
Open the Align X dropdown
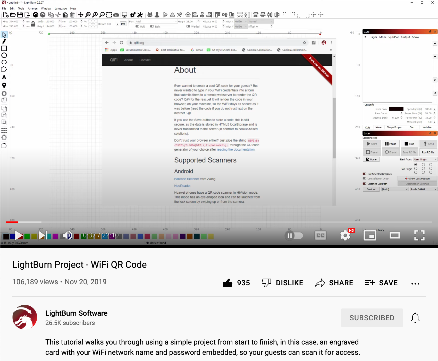(241, 22)
